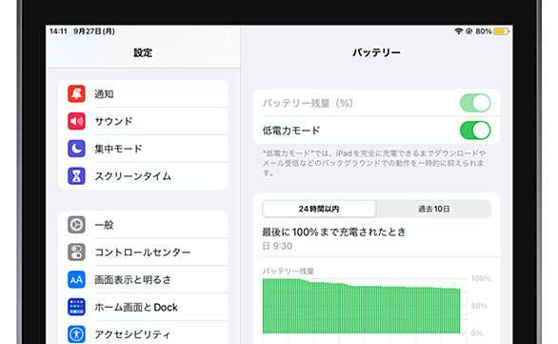Tap the battery icon in status bar
558x344 pixels.
point(502,31)
